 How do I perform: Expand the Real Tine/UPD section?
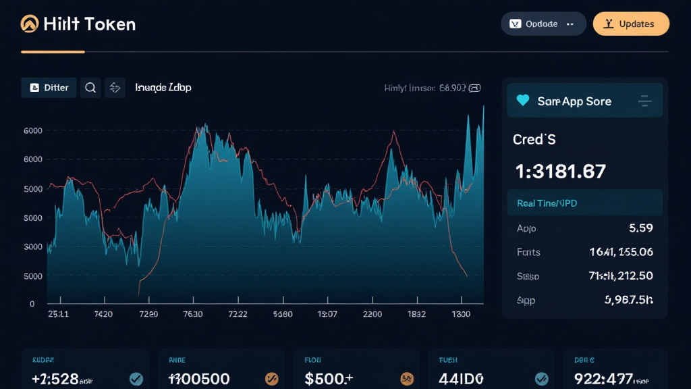[584, 203]
